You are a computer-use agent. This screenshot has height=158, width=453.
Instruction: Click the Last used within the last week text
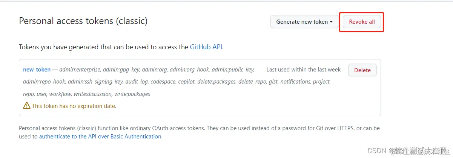(x=303, y=70)
